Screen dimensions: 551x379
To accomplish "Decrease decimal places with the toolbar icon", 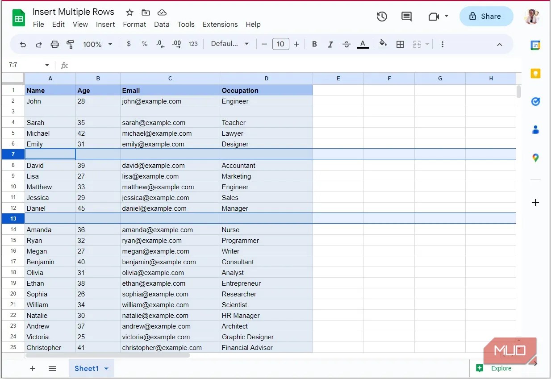I will (x=160, y=44).
